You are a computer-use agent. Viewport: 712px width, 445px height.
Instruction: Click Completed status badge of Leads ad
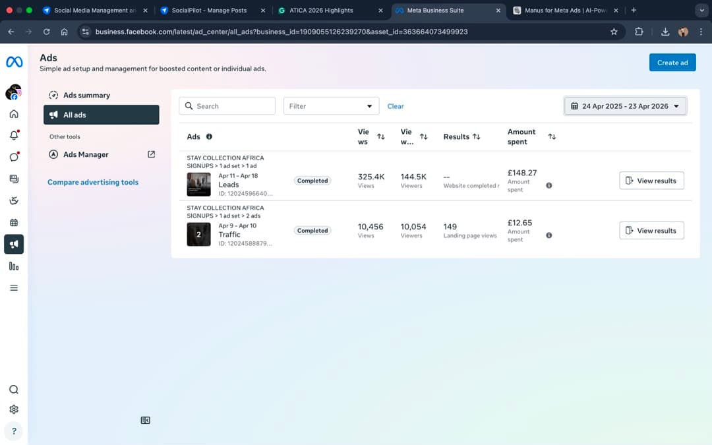click(312, 181)
